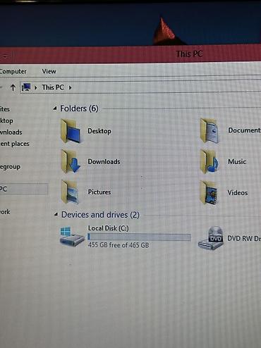This screenshot has height=348, width=261.
Task: Click the Pictures folder label
Action: (99, 192)
